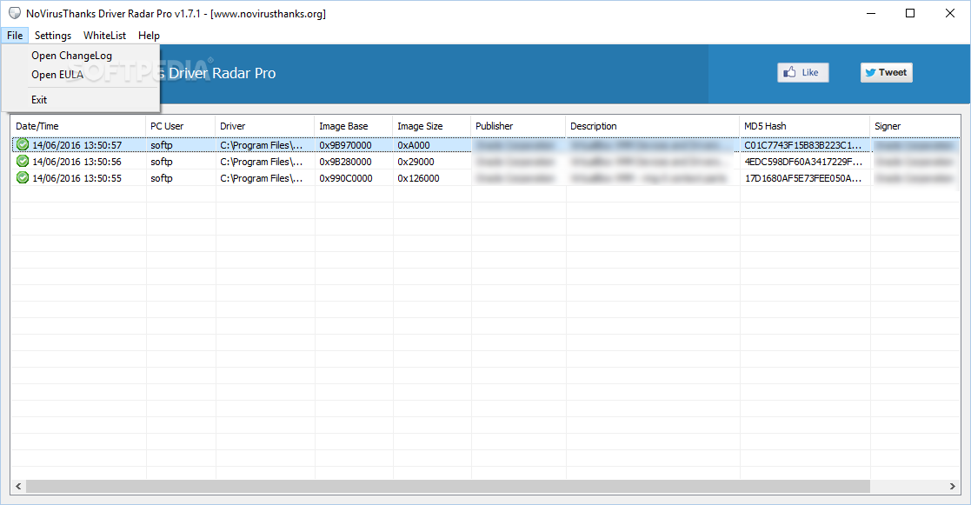The image size is (971, 505).
Task: Minimize the Driver Radar Pro window
Action: [x=871, y=13]
